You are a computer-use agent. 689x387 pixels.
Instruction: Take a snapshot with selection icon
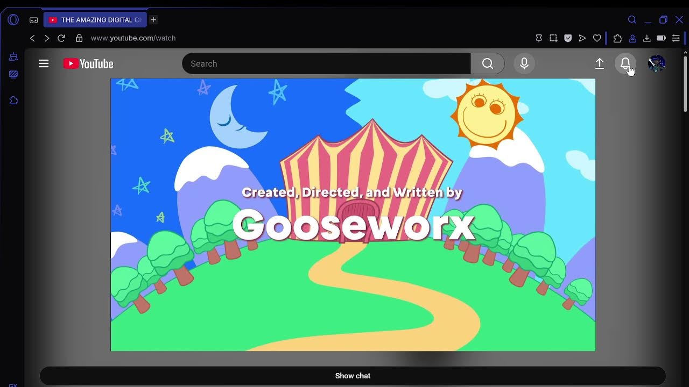coord(553,38)
